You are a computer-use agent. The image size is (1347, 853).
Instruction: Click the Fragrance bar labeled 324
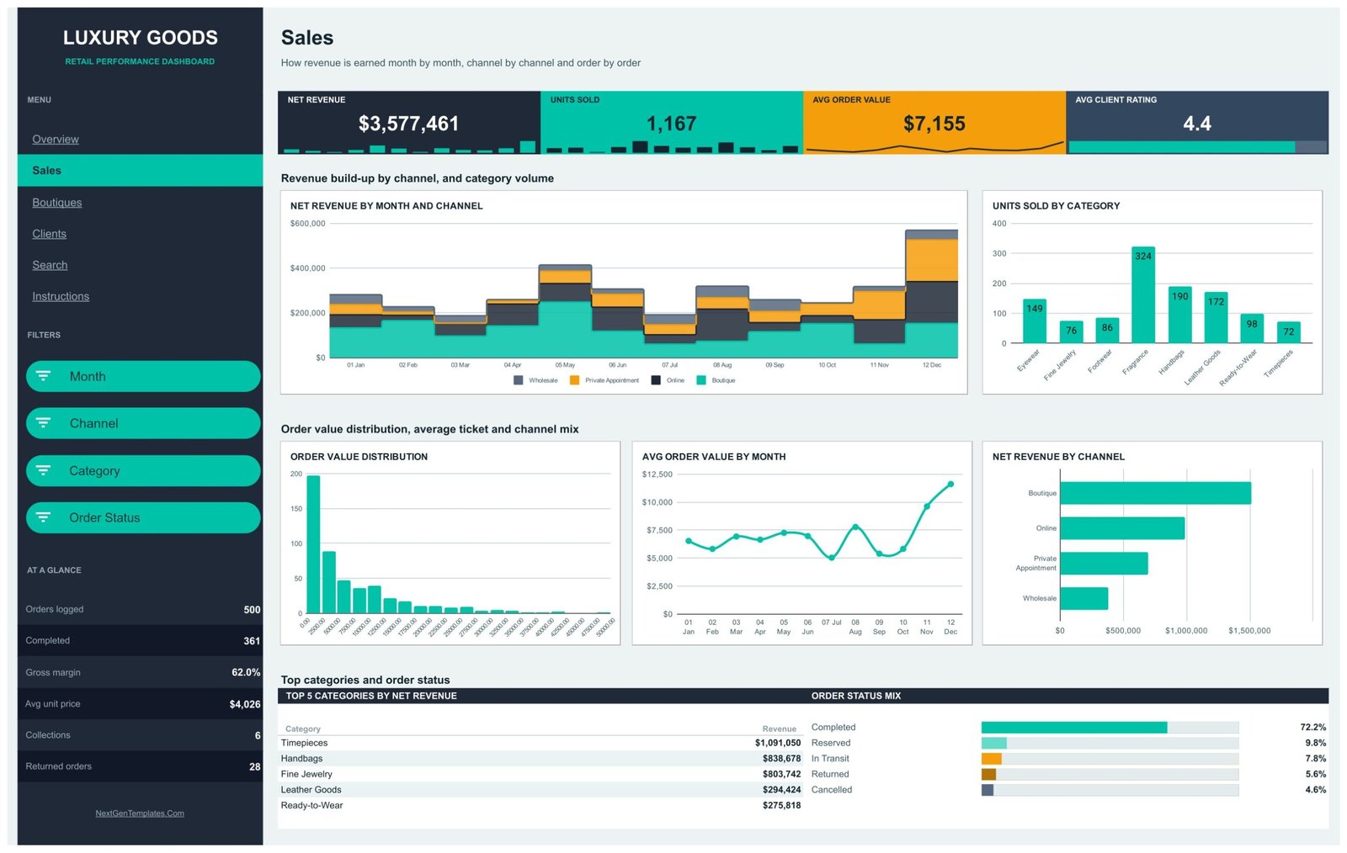pyautogui.click(x=1142, y=294)
